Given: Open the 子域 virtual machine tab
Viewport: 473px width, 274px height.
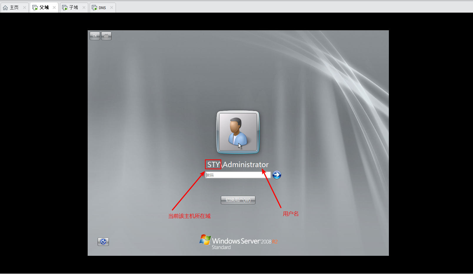Looking at the screenshot, I should (x=74, y=8).
